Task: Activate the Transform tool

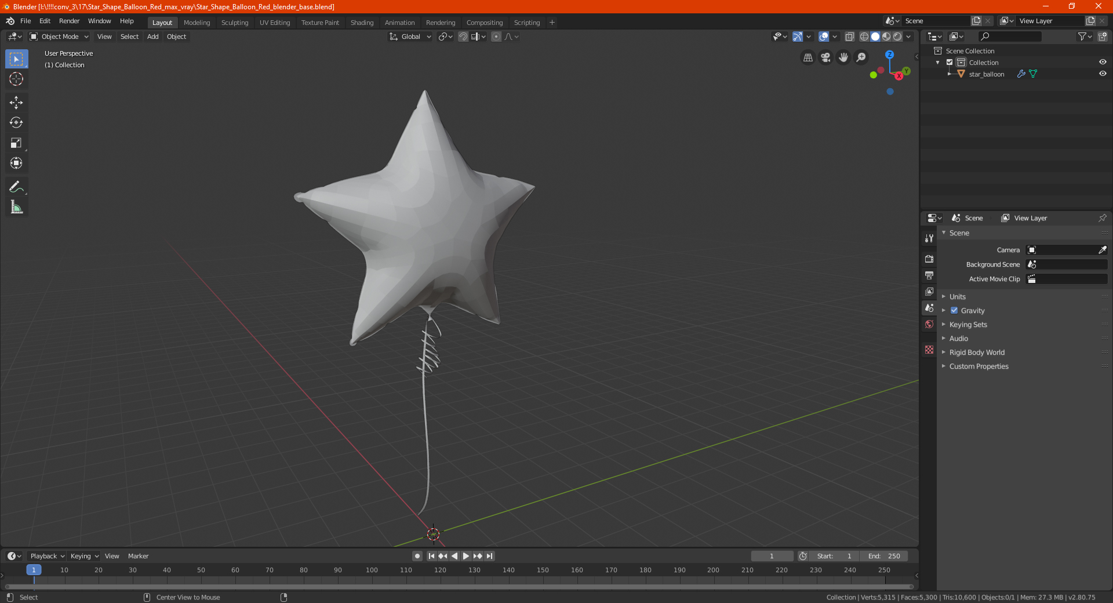Action: 16,163
